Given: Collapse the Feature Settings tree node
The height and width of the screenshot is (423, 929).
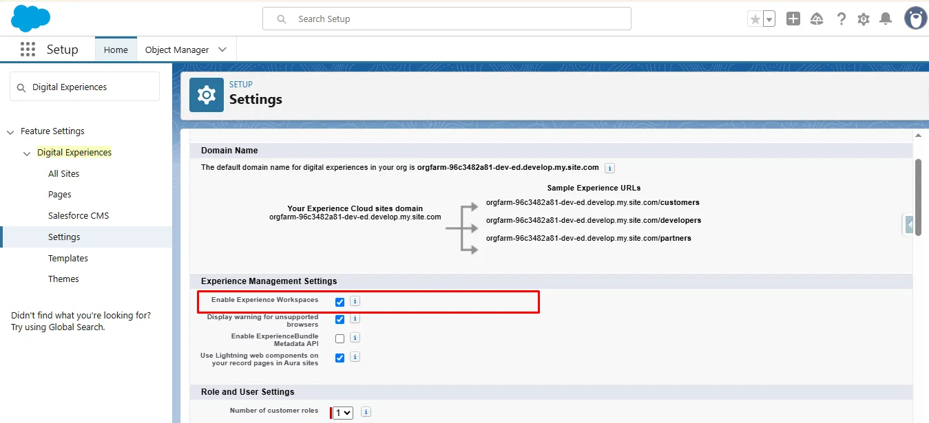Looking at the screenshot, I should coord(10,132).
